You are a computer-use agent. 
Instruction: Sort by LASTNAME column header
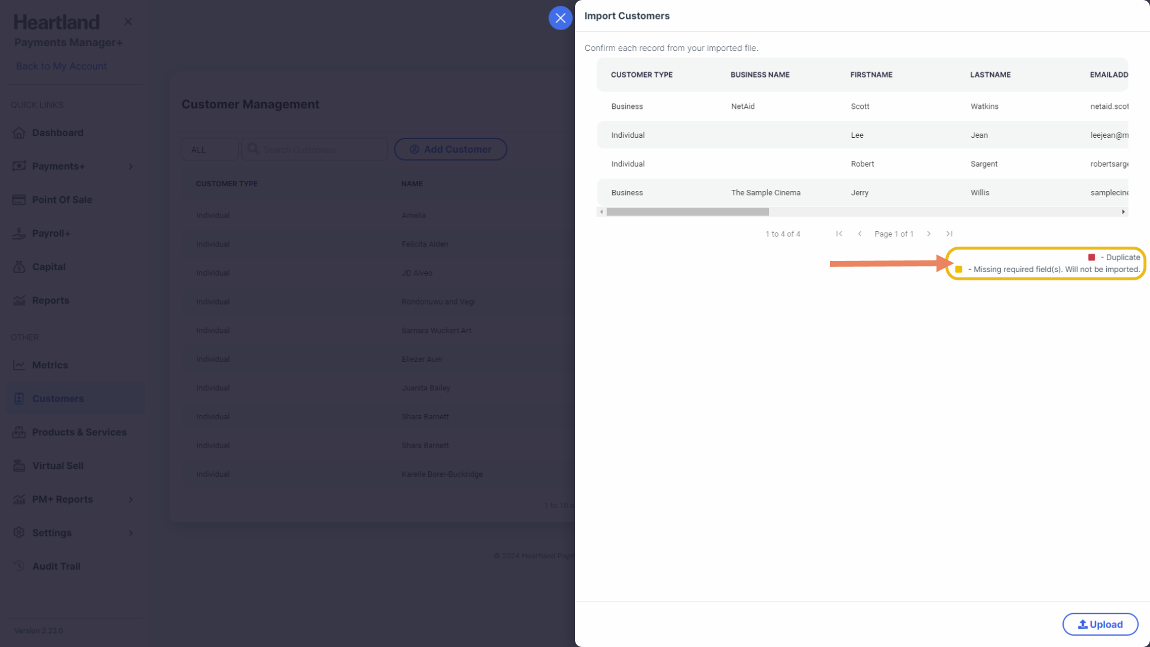click(990, 75)
